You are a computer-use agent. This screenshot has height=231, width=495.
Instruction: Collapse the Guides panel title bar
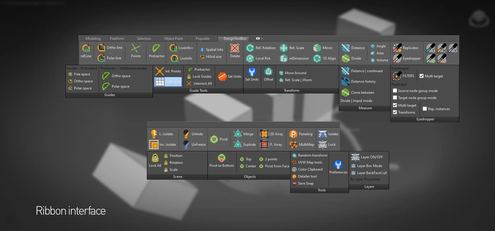pyautogui.click(x=109, y=95)
